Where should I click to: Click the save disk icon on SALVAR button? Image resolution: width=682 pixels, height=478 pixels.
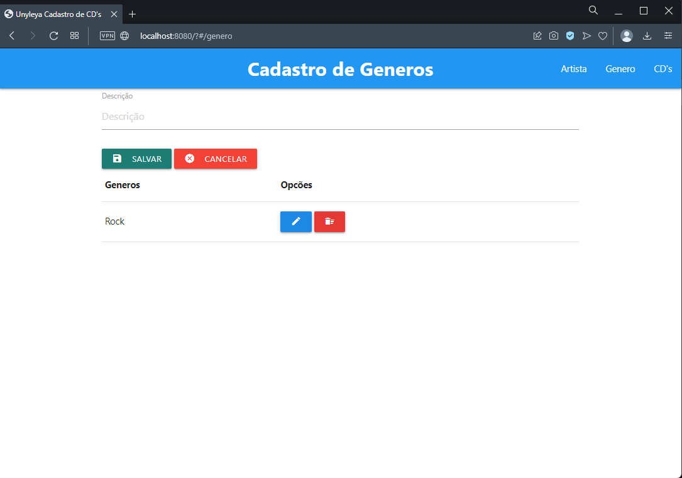click(117, 158)
